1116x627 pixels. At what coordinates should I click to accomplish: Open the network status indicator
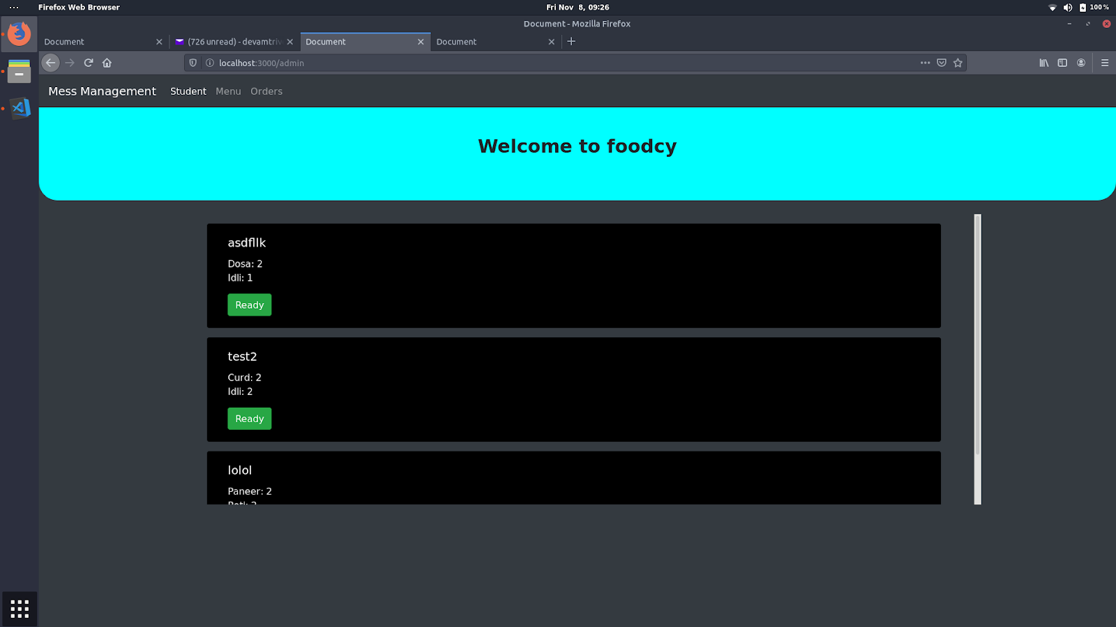[1053, 7]
